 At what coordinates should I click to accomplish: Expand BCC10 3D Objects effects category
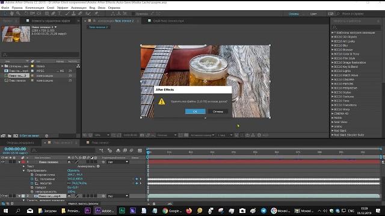(333, 37)
